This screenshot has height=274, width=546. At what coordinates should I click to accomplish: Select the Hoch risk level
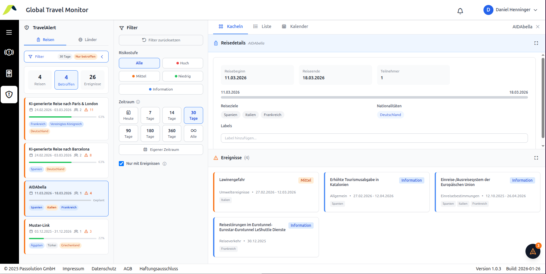[183, 63]
